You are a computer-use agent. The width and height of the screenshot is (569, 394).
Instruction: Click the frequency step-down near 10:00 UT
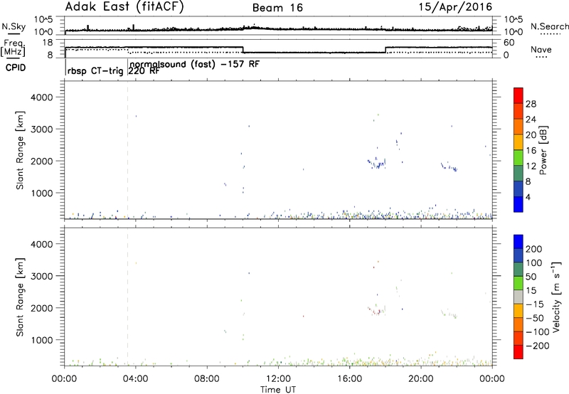pyautogui.click(x=243, y=50)
